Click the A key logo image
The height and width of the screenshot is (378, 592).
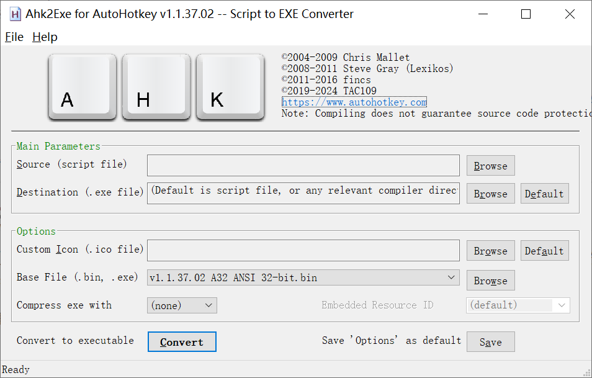point(83,88)
